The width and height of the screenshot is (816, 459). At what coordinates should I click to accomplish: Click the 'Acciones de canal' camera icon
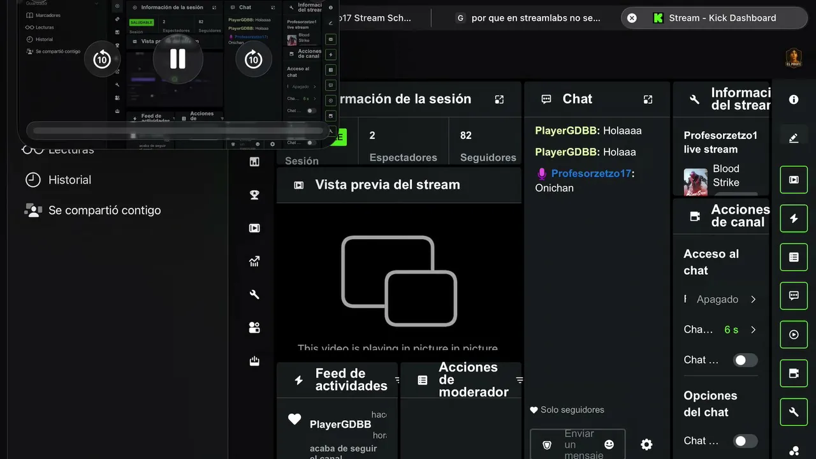pos(695,216)
